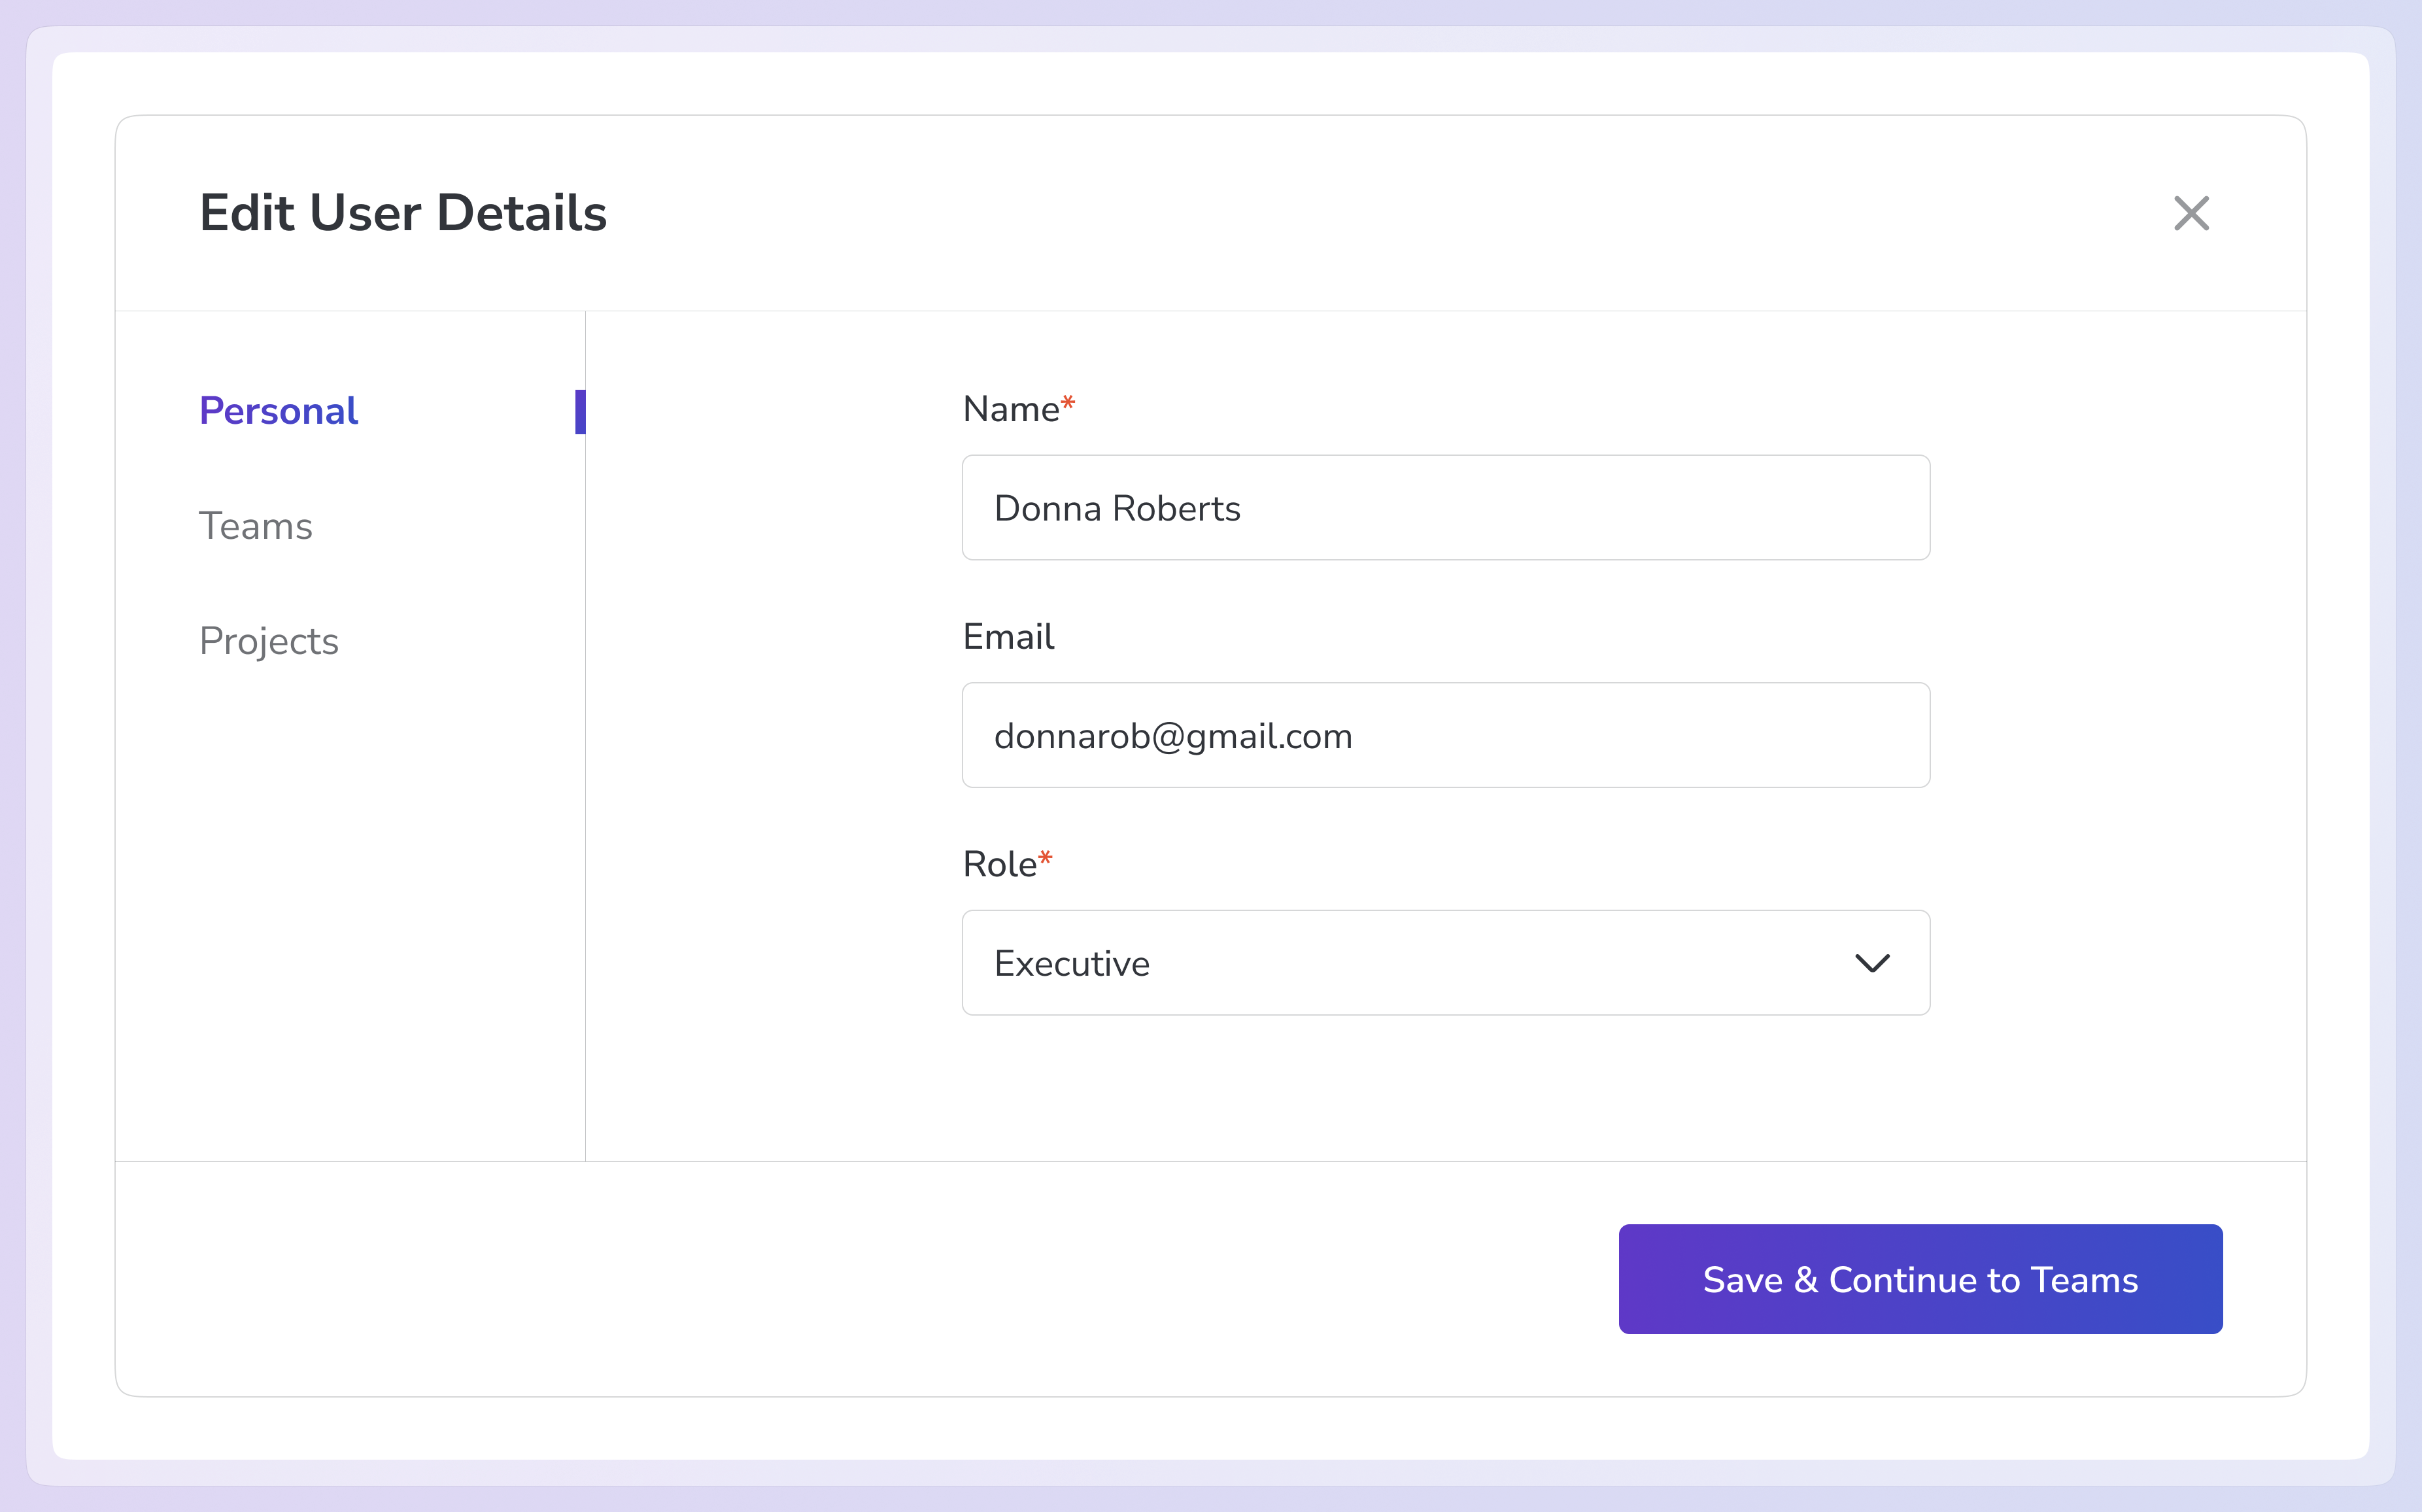Open the Projects tab in sidebar
This screenshot has width=2422, height=1512.
click(x=269, y=641)
